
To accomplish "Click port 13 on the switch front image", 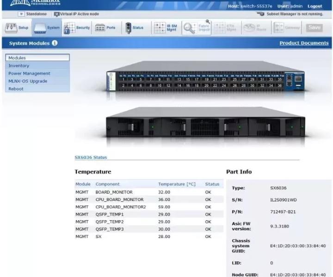I will pyautogui.click(x=179, y=79).
